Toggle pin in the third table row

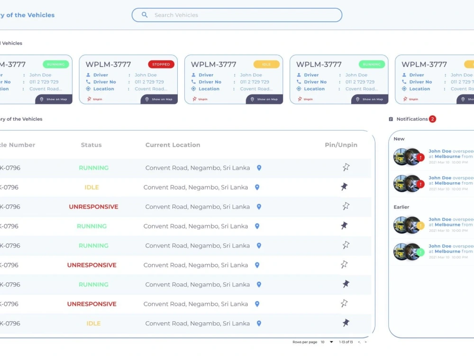tap(346, 206)
